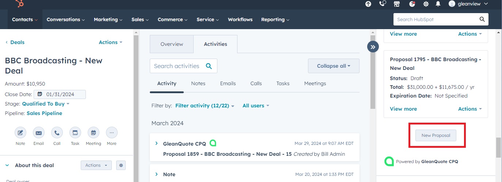
Task: Select the Calls sub-tab
Action: [256, 83]
